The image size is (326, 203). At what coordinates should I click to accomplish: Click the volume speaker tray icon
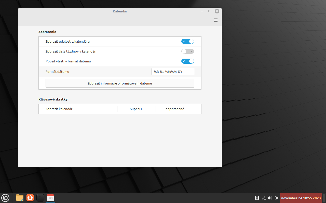270,198
